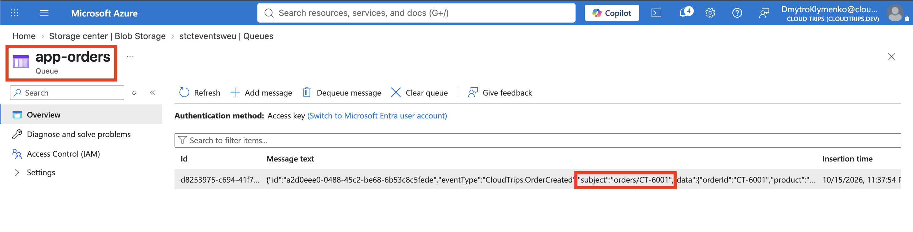This screenshot has height=232, width=913.
Task: Click Switch to Microsoft Entra user account link
Action: tap(377, 116)
